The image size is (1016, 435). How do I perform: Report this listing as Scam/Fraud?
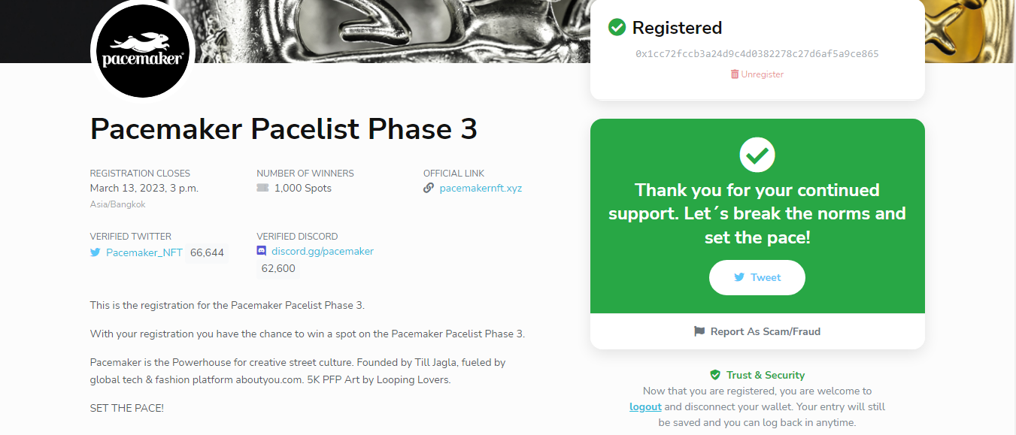(x=757, y=331)
